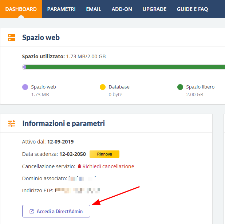
Task: Open the Email tab
Action: click(x=94, y=9)
